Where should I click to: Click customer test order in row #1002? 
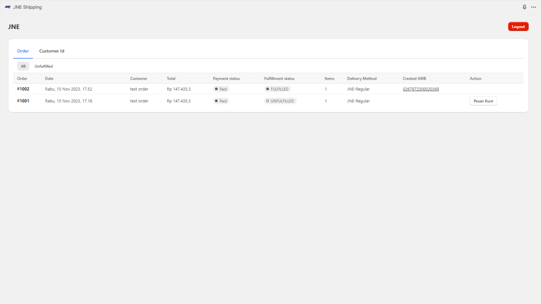139,89
